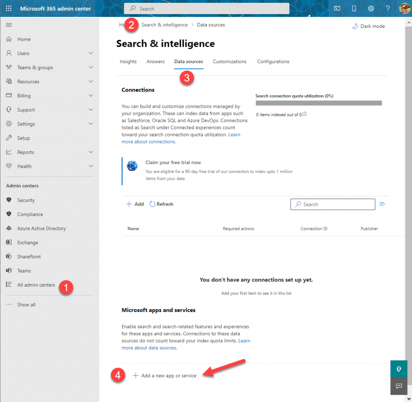Open the account profile picture
412x402 pixels.
click(x=405, y=8)
